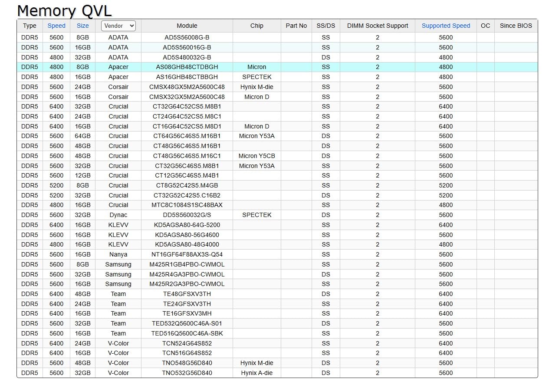Select module KD5AGSA80-64G-5200
This screenshot has height=388, width=549.
tap(187, 225)
